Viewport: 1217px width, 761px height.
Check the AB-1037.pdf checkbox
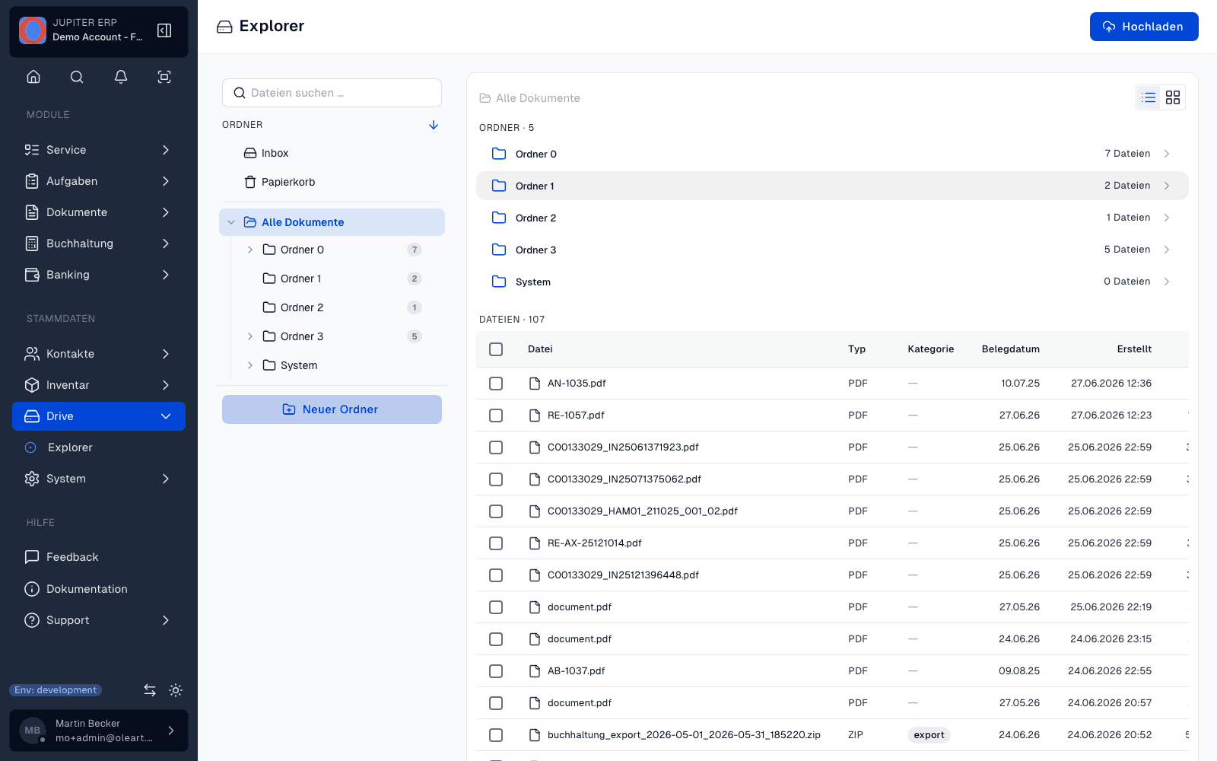(496, 671)
